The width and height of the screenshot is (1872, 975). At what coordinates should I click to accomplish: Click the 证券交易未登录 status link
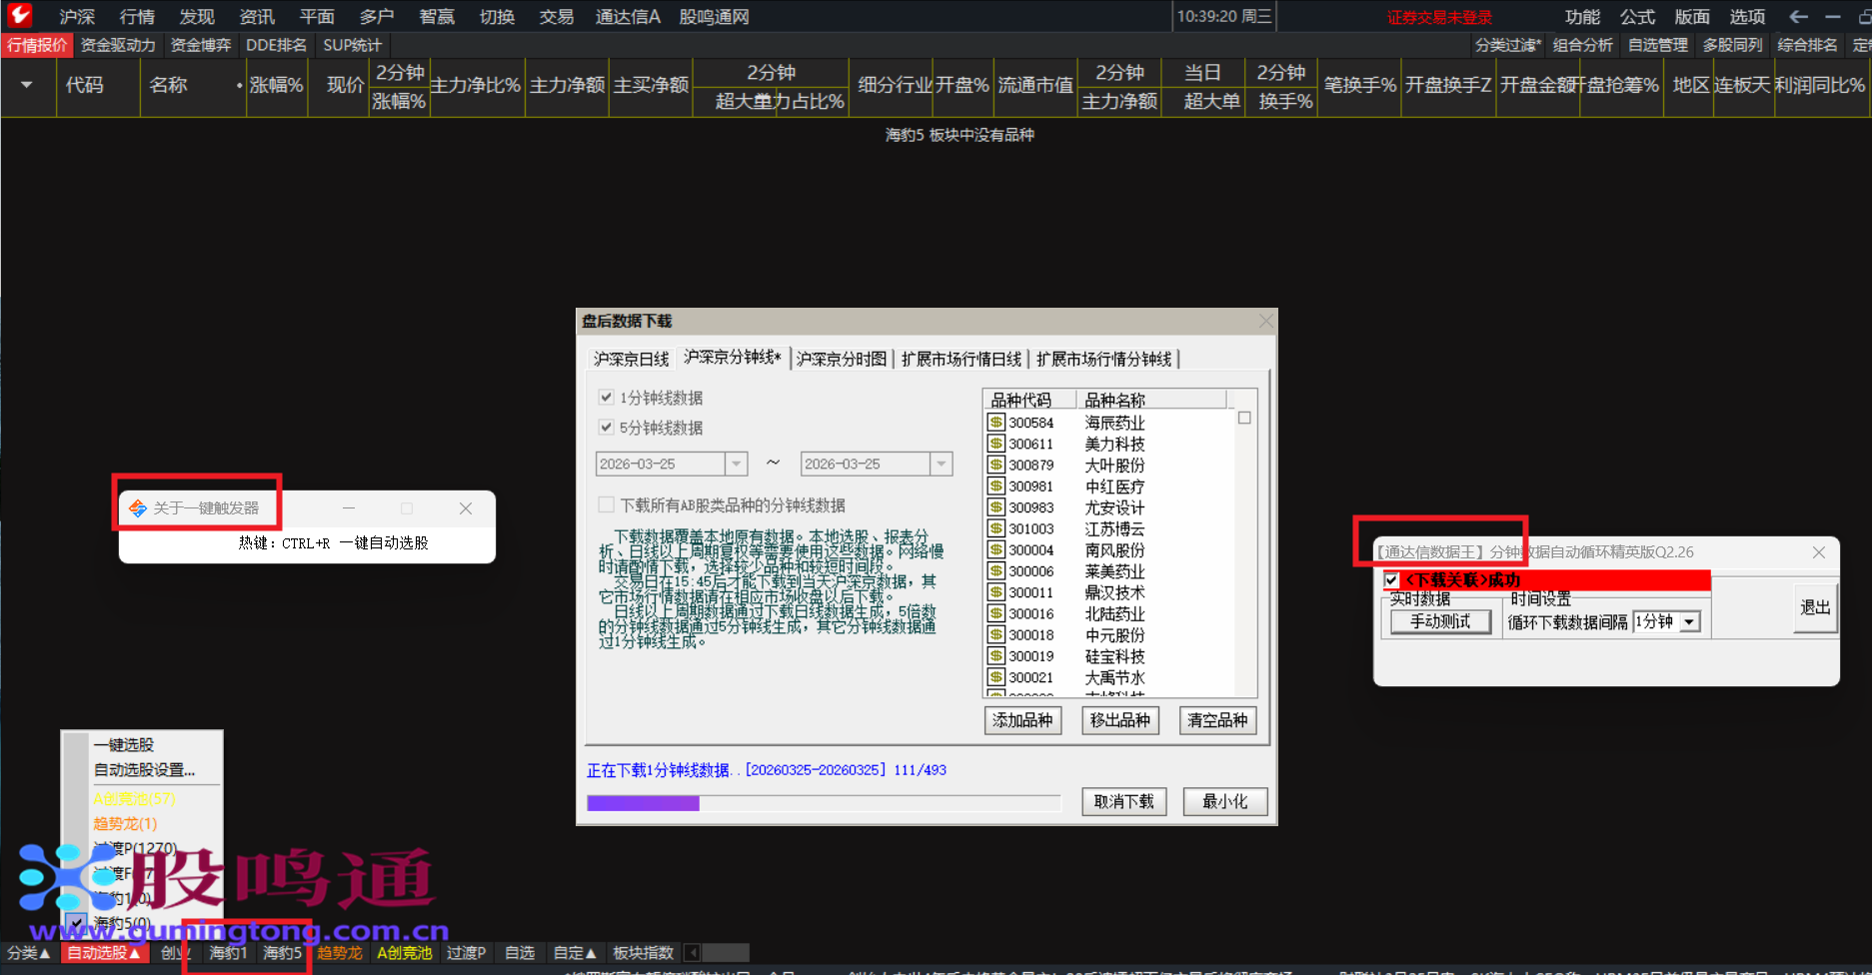[x=1439, y=17]
